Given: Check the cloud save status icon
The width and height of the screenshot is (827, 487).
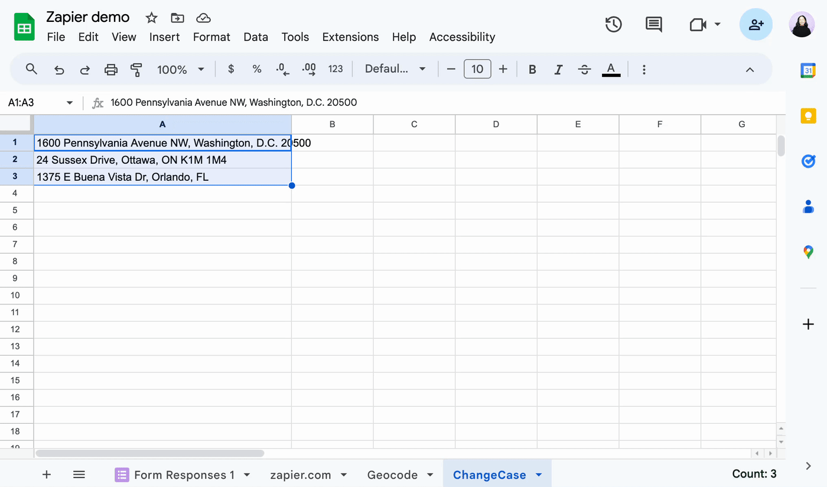Looking at the screenshot, I should tap(203, 18).
